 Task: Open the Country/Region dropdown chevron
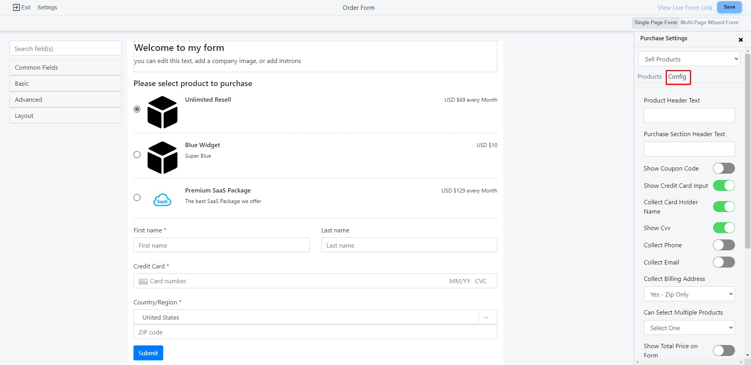coord(486,317)
